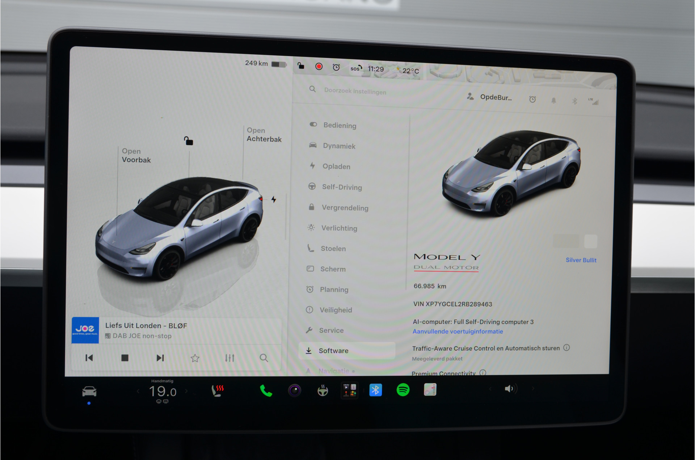Select the Veiligheid safety menu
The height and width of the screenshot is (460, 695).
click(329, 310)
